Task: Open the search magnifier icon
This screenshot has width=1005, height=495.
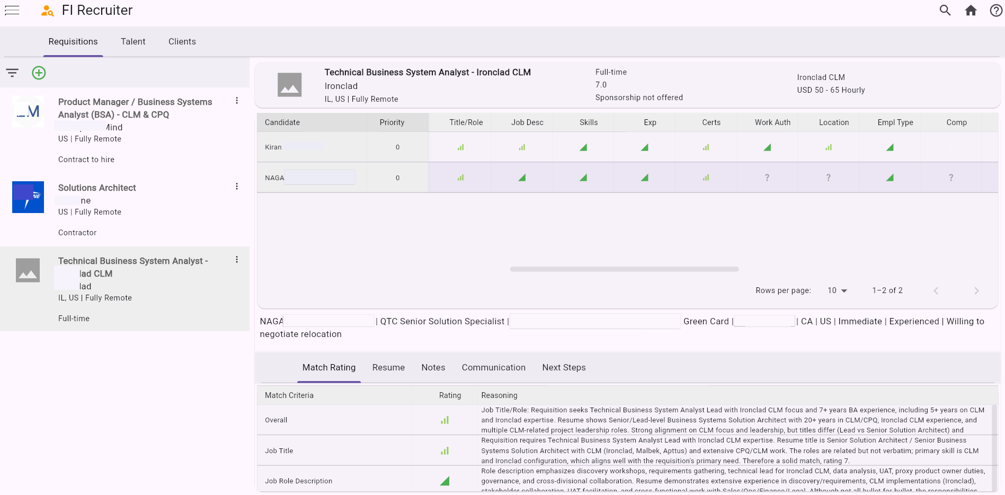Action: pyautogui.click(x=945, y=10)
